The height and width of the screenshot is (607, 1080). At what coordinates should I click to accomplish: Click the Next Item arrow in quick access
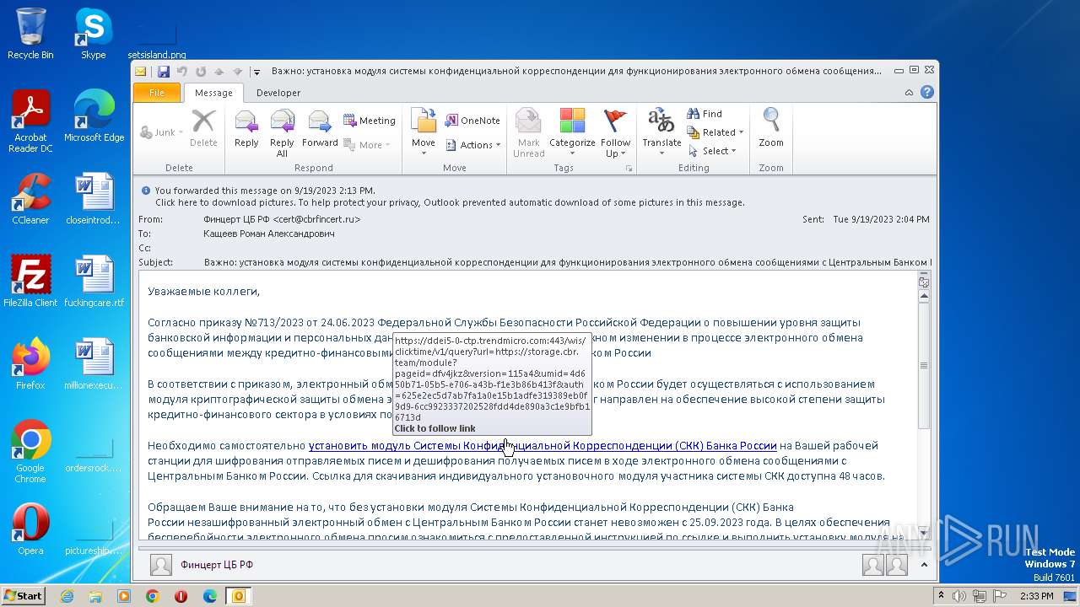pyautogui.click(x=237, y=72)
